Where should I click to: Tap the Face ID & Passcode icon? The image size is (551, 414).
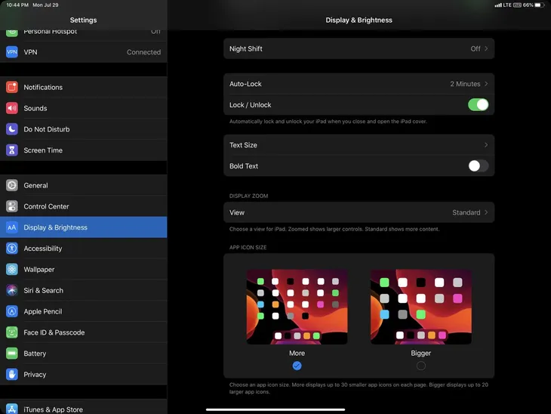point(12,332)
